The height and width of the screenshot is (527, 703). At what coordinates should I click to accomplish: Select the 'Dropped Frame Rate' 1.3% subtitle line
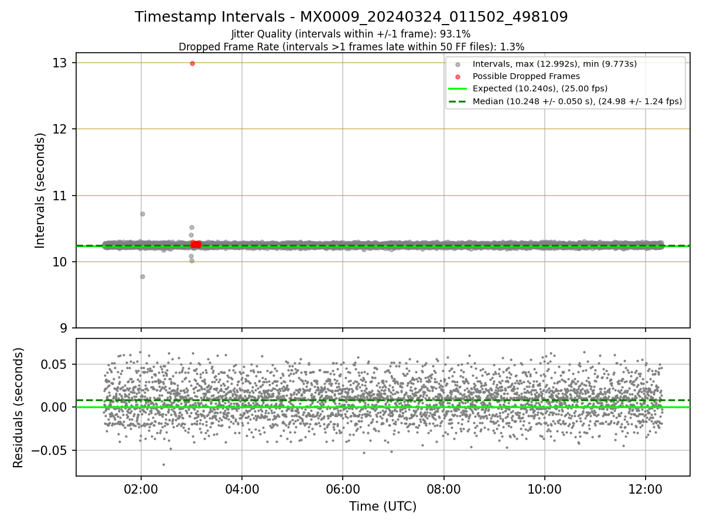[351, 46]
